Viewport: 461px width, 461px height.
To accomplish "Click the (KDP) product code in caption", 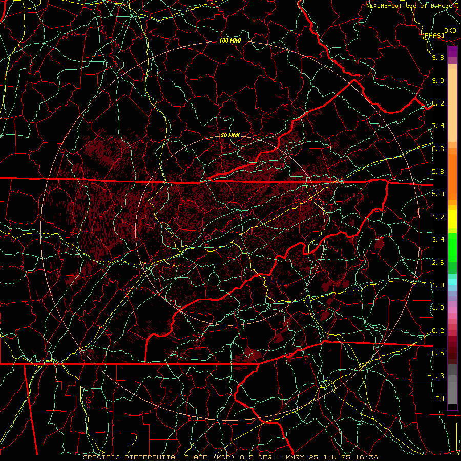I will (224, 457).
